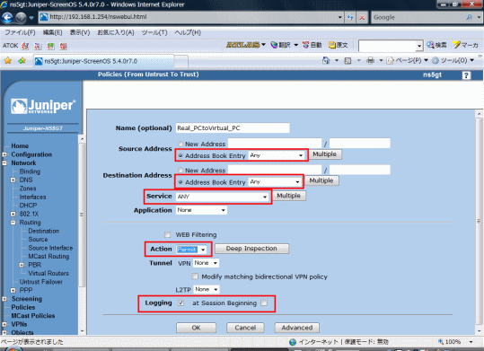Open the help question mark icon
This screenshot has width=484, height=351.
click(x=466, y=75)
